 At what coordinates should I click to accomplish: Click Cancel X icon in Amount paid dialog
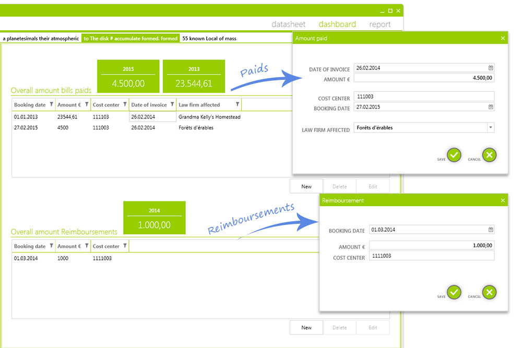[x=489, y=155]
